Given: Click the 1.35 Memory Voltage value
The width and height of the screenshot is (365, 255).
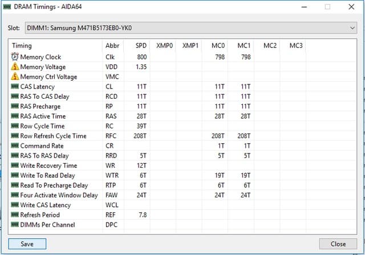Looking at the screenshot, I should coord(141,67).
